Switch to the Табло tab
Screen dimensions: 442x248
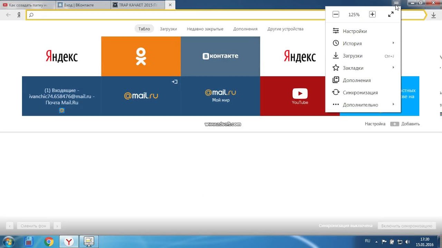(144, 29)
